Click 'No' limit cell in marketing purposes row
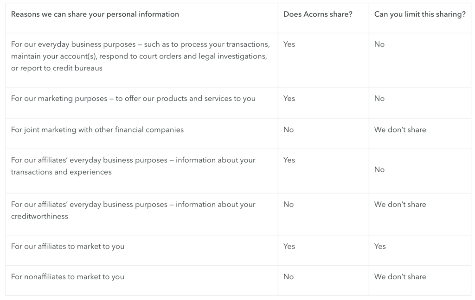 pos(379,99)
